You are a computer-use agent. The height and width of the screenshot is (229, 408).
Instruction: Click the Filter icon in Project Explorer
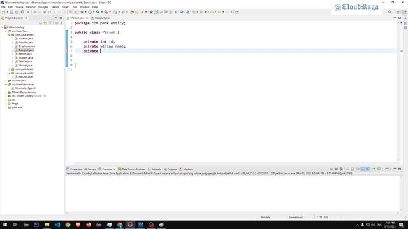[x=50, y=23]
